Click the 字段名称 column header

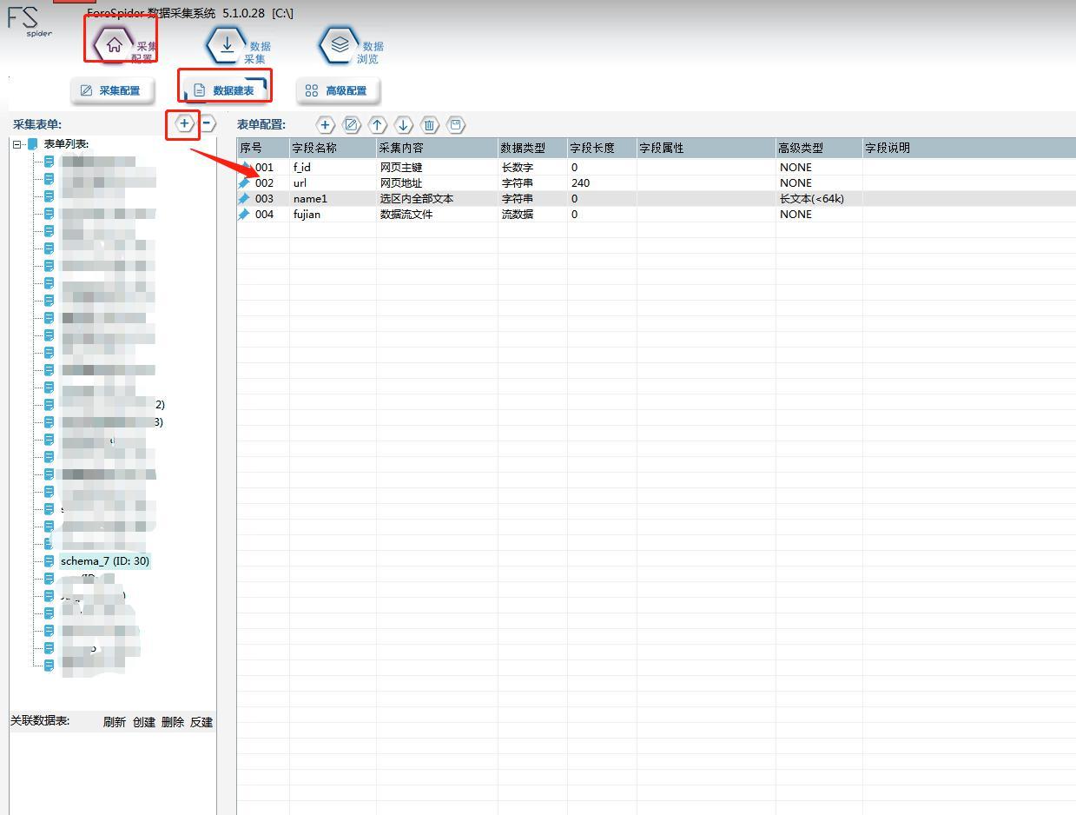click(314, 149)
